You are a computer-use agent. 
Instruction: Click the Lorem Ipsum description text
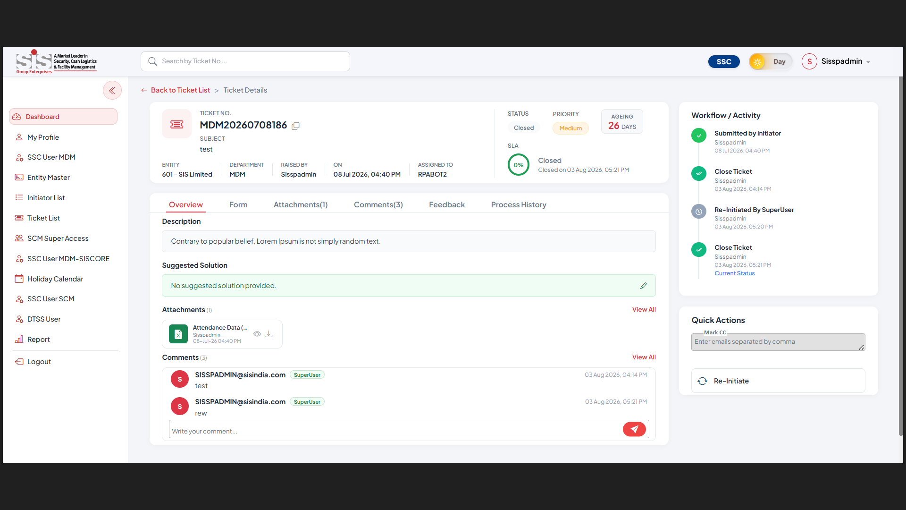[x=276, y=241]
